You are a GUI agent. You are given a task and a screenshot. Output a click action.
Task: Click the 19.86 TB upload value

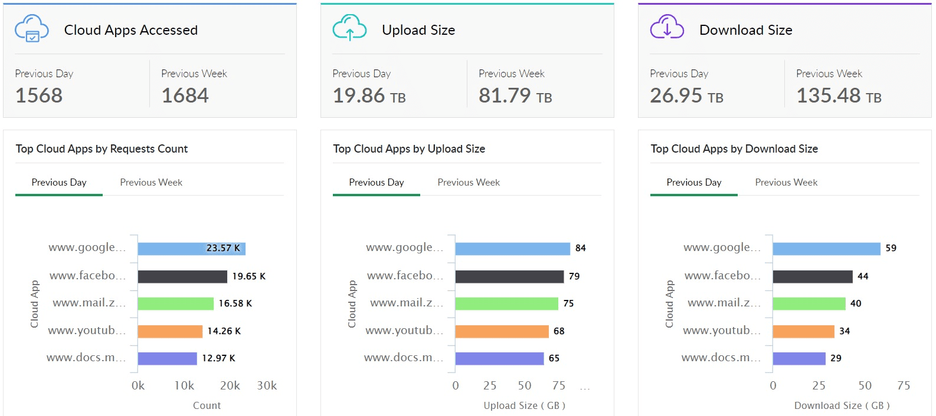[x=369, y=95]
